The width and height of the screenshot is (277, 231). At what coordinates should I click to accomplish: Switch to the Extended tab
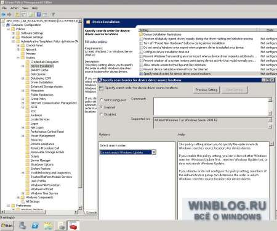[91, 212]
